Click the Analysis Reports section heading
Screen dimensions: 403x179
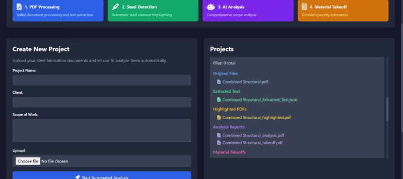tap(229, 127)
